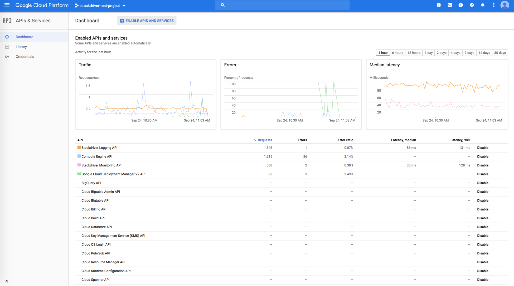The image size is (514, 286).
Task: Disable the Cloud Spanner API
Action: click(x=483, y=280)
